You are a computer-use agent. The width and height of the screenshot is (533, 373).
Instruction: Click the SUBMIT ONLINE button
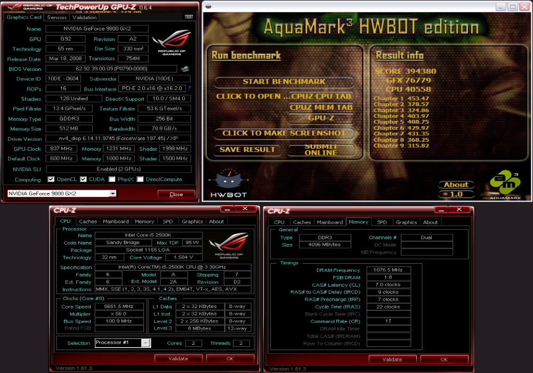click(x=321, y=150)
